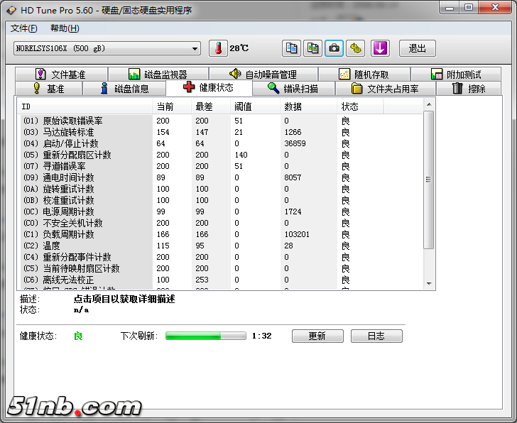517x423 pixels.
Task: Click the 更新 button
Action: 317,336
